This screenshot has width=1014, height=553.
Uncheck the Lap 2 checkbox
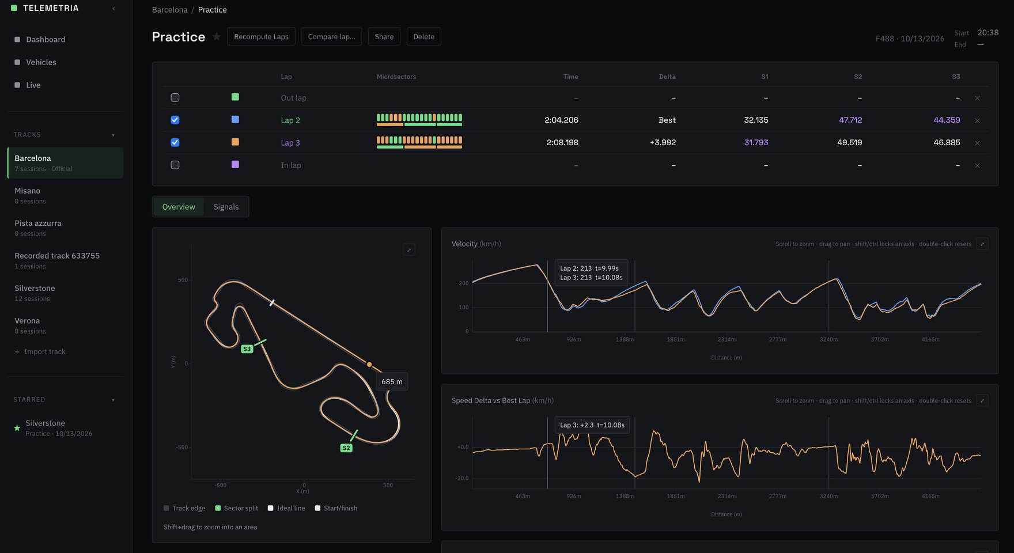175,120
